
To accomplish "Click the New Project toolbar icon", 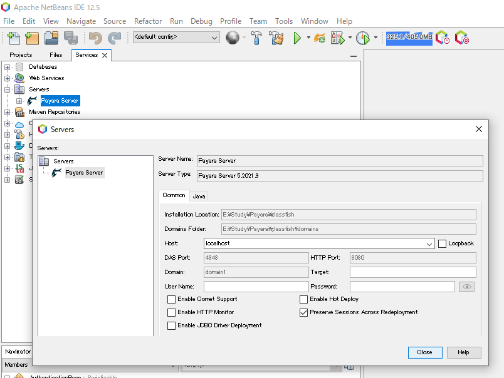I will click(32, 38).
